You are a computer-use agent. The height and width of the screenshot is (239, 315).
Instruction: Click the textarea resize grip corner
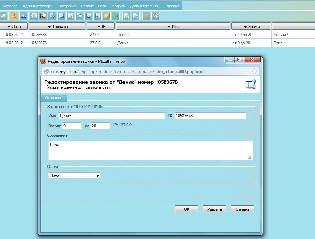point(250,158)
